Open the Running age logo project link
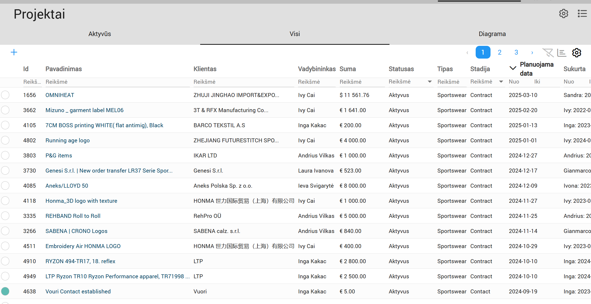Screen dimensions: 591x304 (68, 140)
